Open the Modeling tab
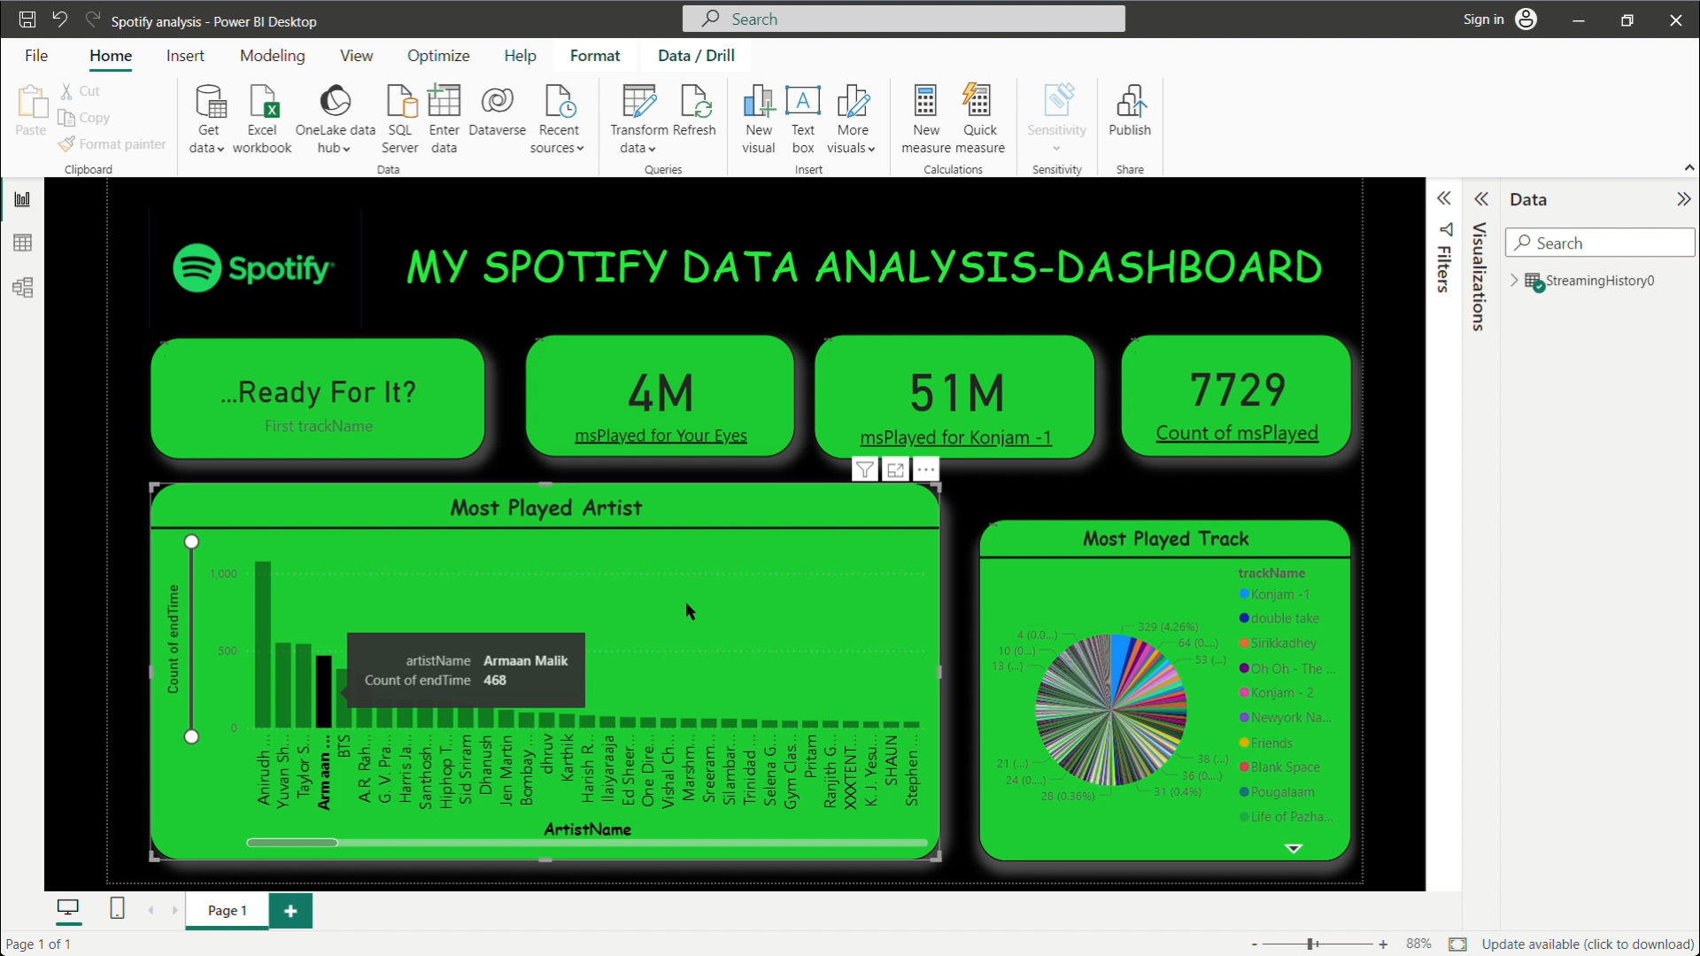This screenshot has height=956, width=1700. (273, 56)
